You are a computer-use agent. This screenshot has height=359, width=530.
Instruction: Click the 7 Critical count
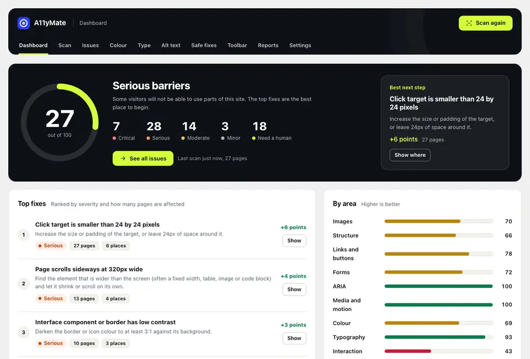click(x=124, y=131)
